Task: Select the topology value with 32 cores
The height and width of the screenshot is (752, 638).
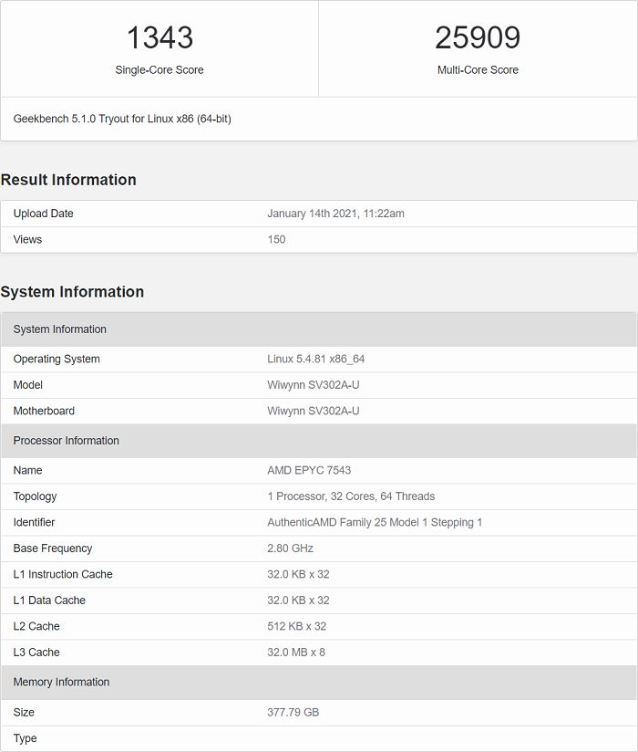Action: point(351,496)
